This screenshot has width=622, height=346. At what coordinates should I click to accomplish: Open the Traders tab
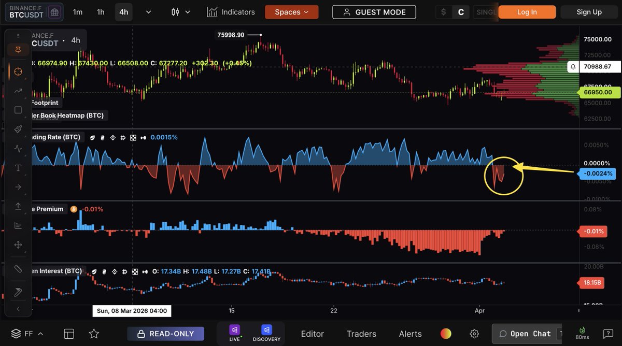tap(361, 334)
